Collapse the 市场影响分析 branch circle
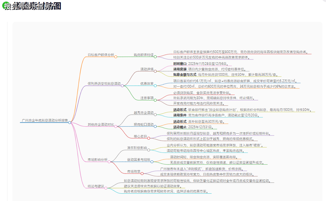 [x=109, y=162]
